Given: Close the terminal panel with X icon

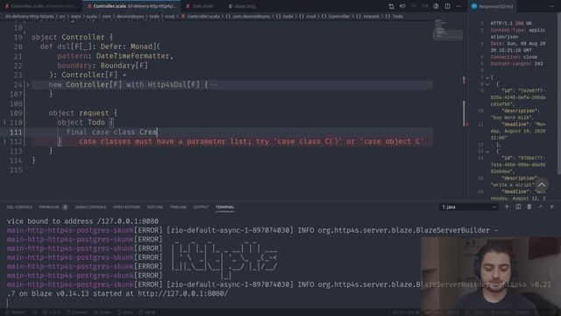Looking at the screenshot, I should coord(551,207).
